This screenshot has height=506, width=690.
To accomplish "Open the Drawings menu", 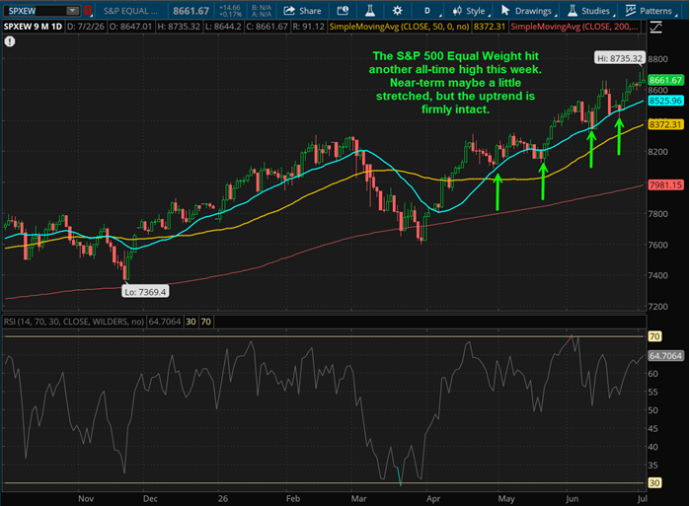I will (528, 11).
